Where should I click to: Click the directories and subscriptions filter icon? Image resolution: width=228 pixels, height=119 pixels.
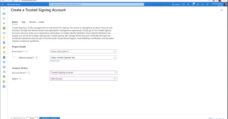click(188, 4)
